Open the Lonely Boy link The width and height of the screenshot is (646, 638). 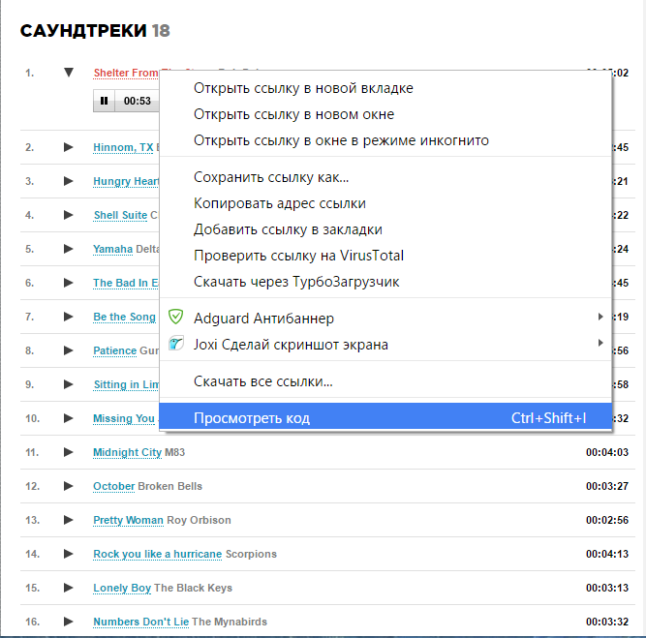122,588
